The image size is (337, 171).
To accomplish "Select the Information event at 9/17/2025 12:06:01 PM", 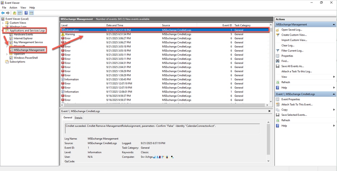I will 165,92.
